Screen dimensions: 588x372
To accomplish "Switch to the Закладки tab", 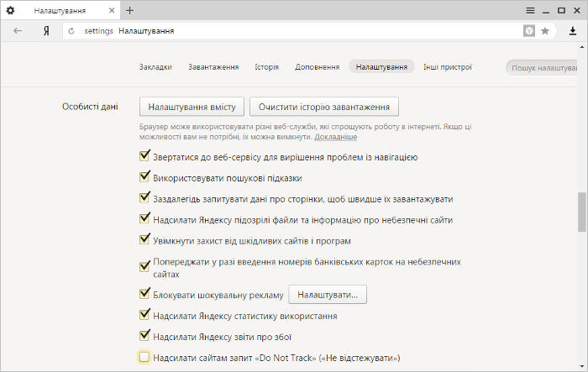I will (155, 67).
